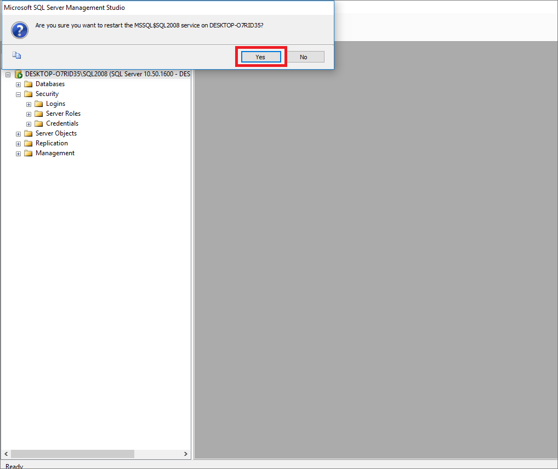This screenshot has height=469, width=558.
Task: Click the Object Explorer horizontal scrollbar thumb
Action: (x=72, y=454)
